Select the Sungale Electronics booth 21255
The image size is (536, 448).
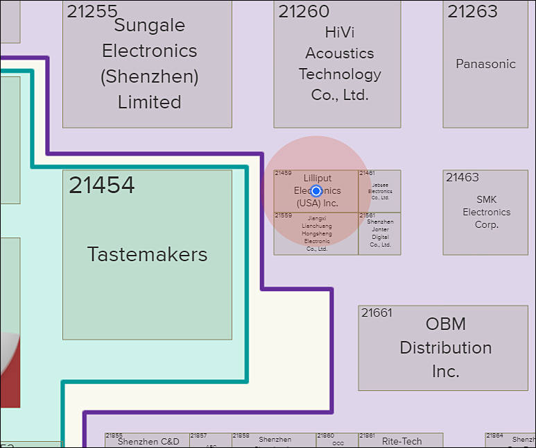147,64
